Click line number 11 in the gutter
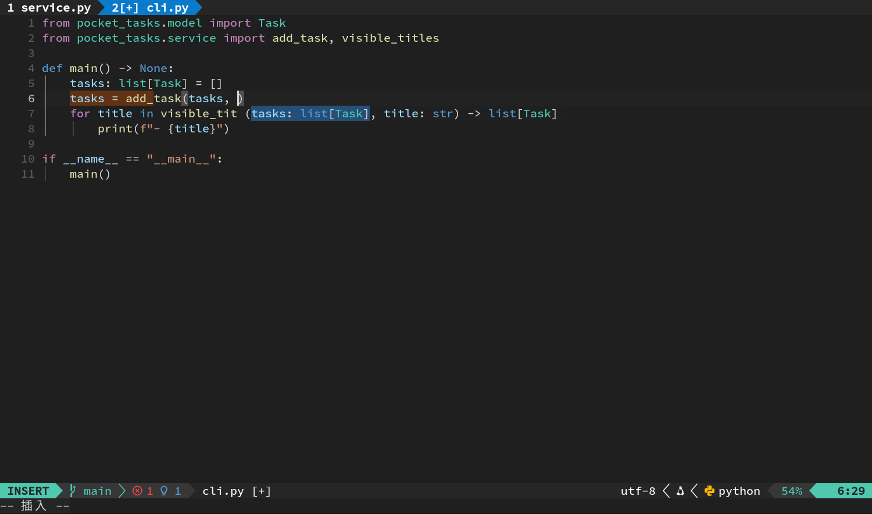 (x=28, y=174)
